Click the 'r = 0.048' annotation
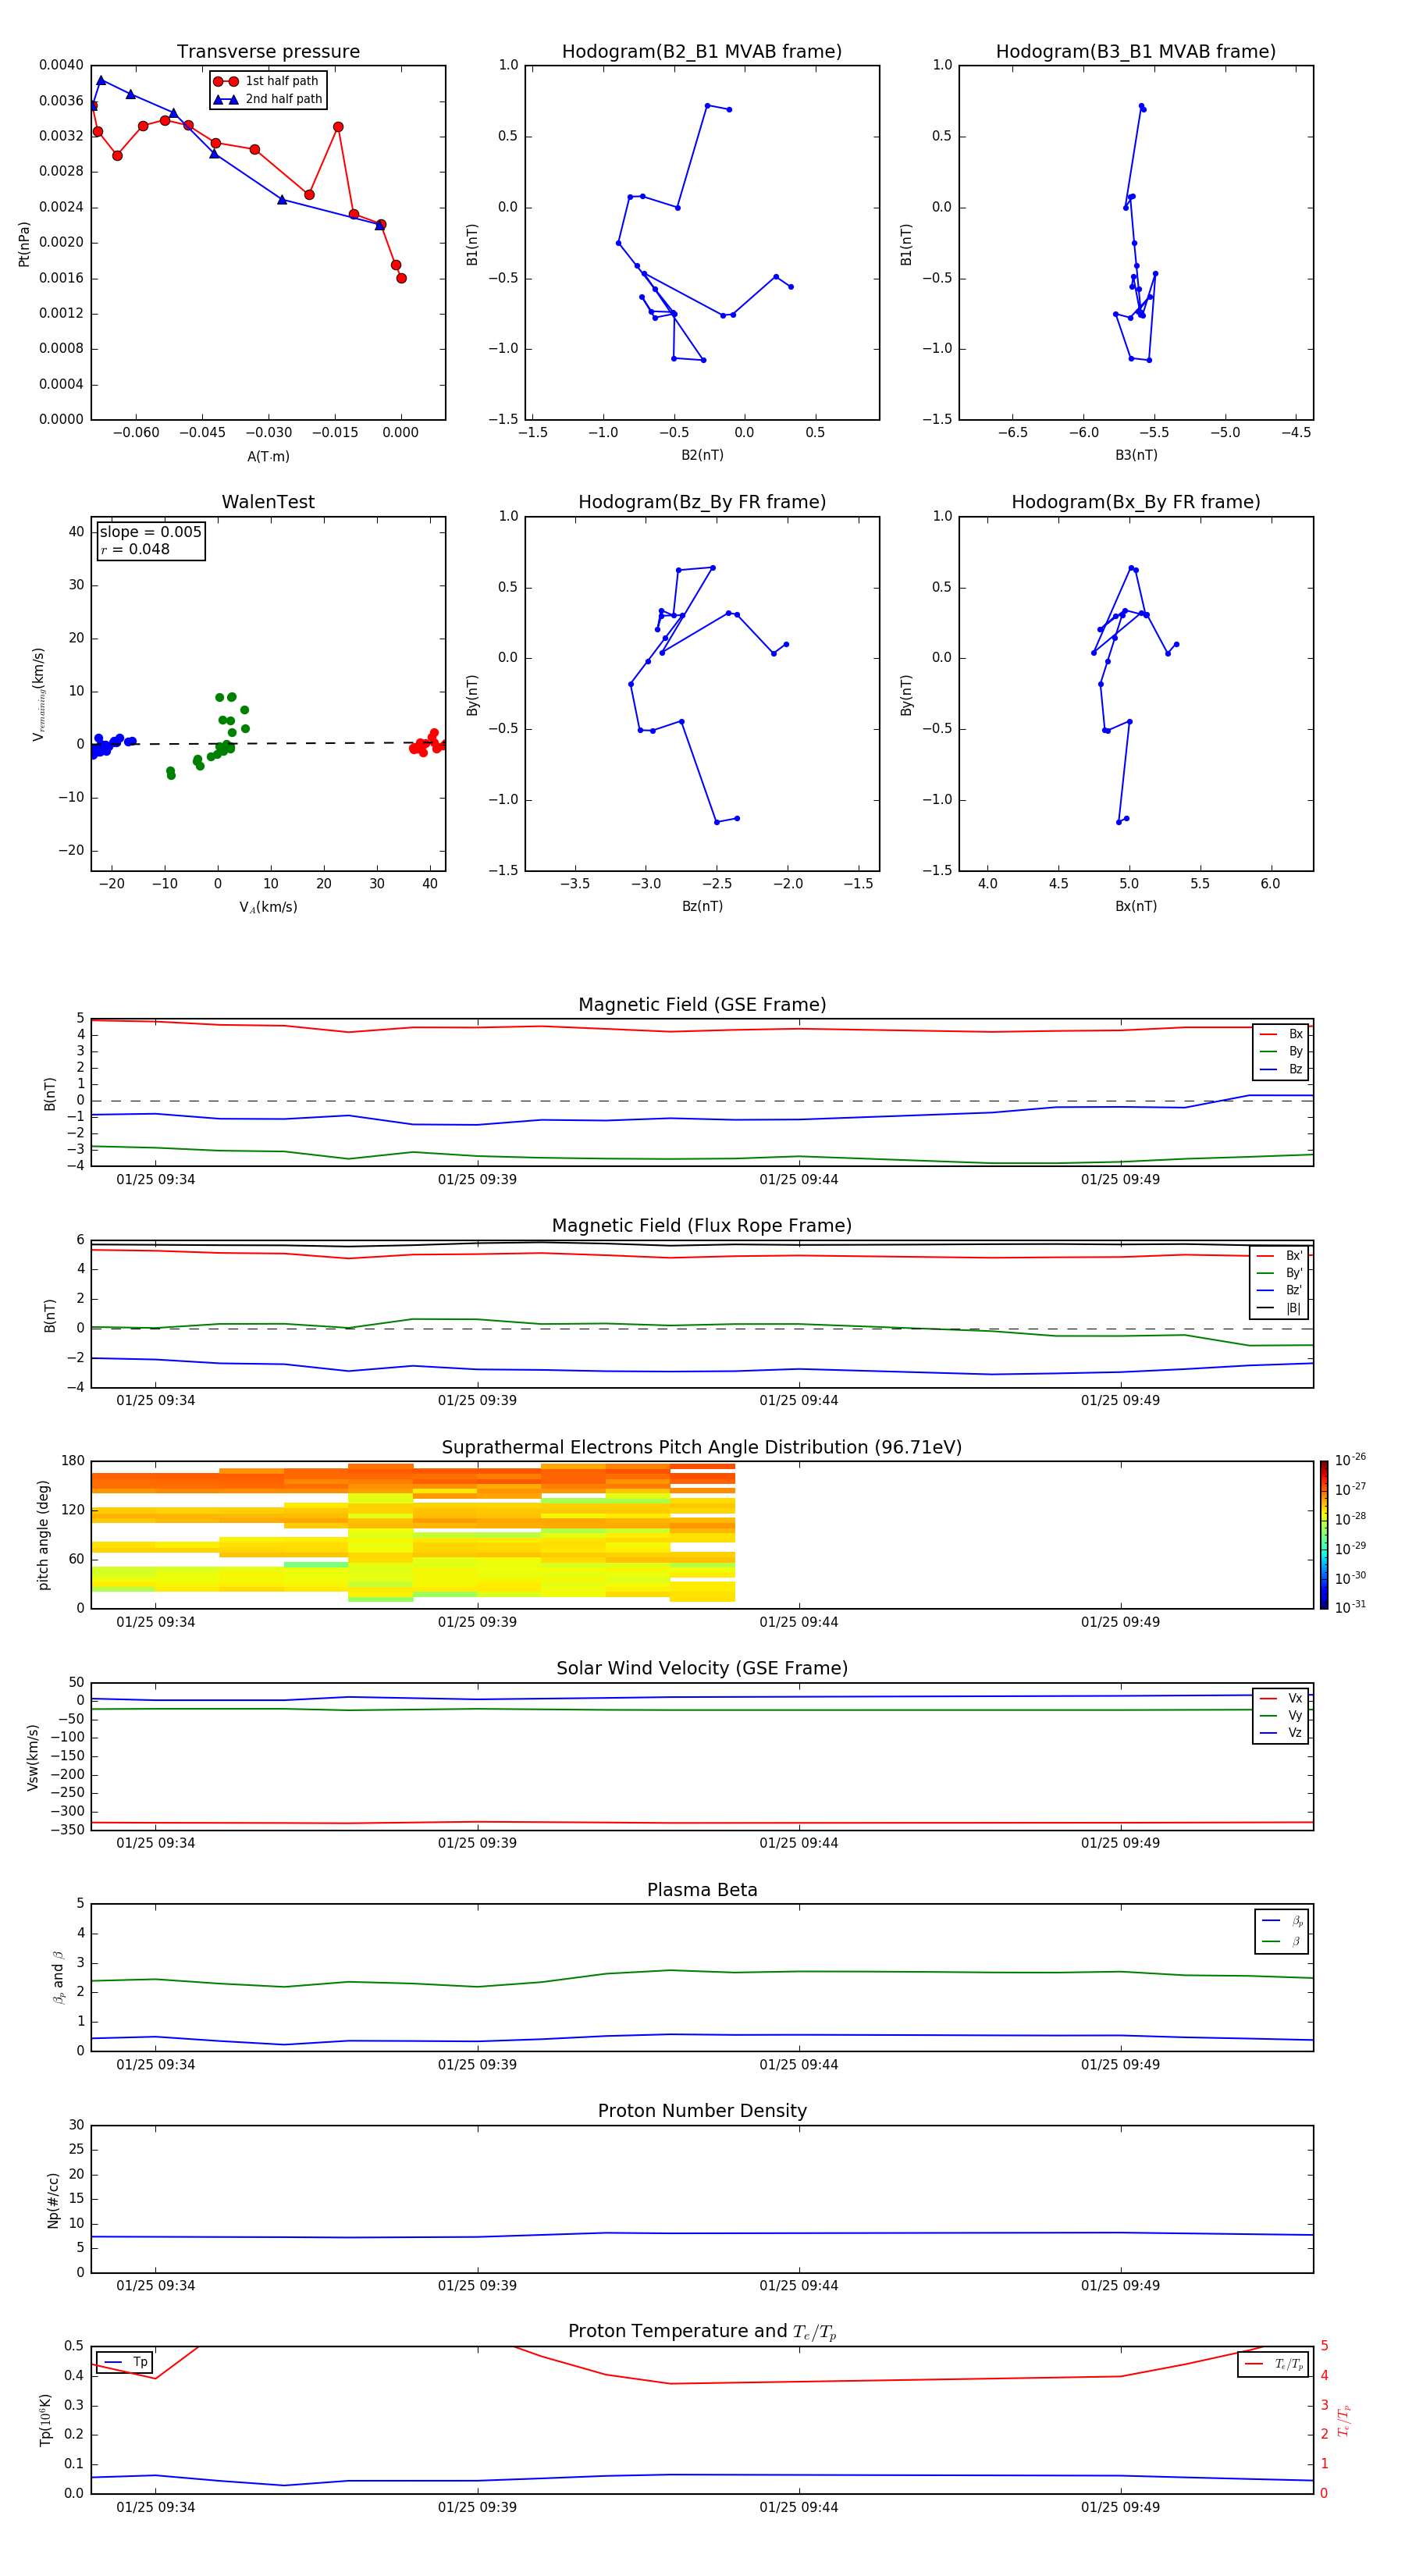Screen dimensions: 1405x2576 135,549
